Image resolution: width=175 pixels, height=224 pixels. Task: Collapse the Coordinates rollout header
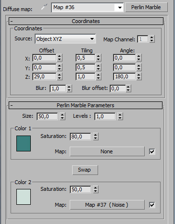(x=86, y=21)
